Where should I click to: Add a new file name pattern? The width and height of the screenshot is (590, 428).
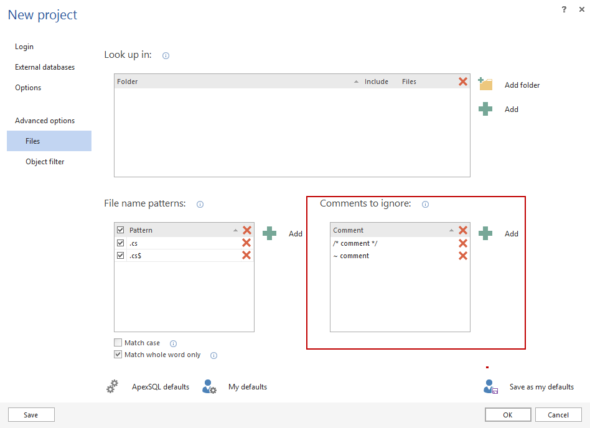269,234
